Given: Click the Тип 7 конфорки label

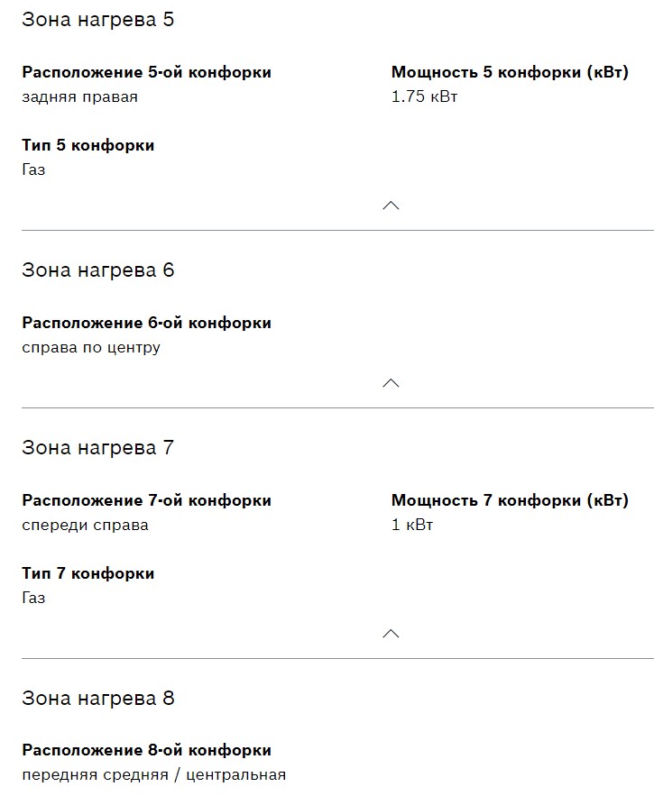Looking at the screenshot, I should coord(88,573).
